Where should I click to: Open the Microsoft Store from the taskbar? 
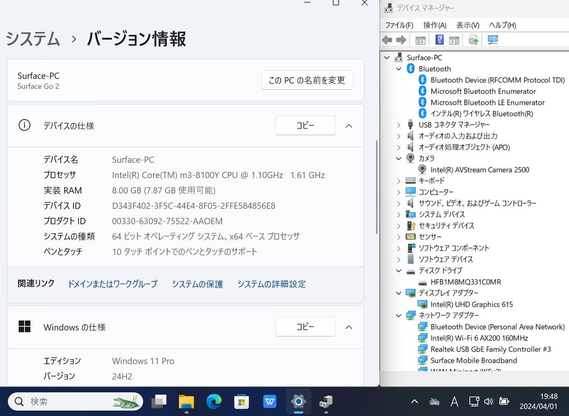(x=242, y=401)
